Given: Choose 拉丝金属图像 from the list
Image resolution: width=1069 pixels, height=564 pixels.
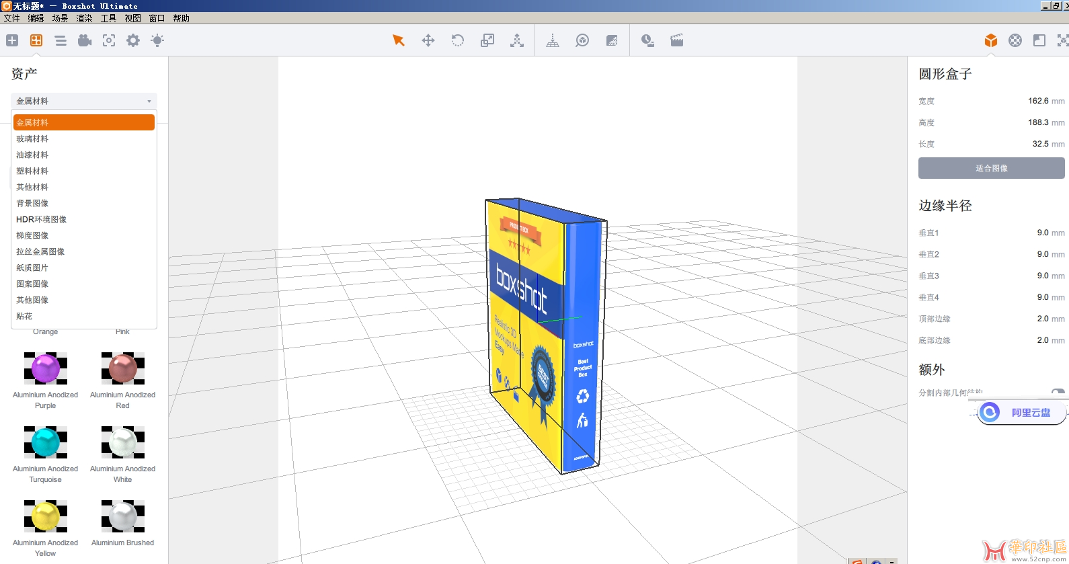Looking at the screenshot, I should coord(84,251).
